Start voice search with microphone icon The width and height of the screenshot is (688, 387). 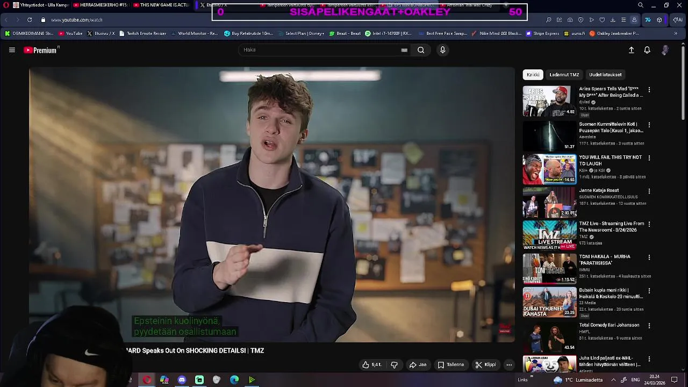click(x=442, y=50)
